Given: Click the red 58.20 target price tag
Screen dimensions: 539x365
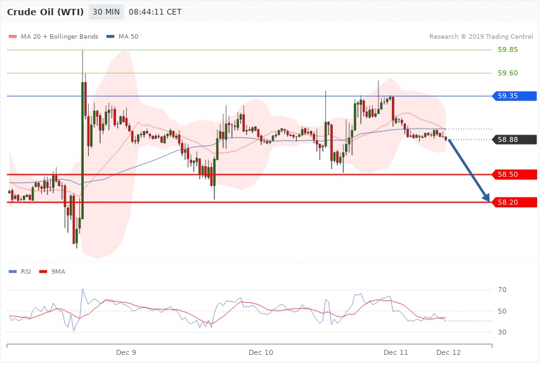Looking at the screenshot, I should point(514,202).
